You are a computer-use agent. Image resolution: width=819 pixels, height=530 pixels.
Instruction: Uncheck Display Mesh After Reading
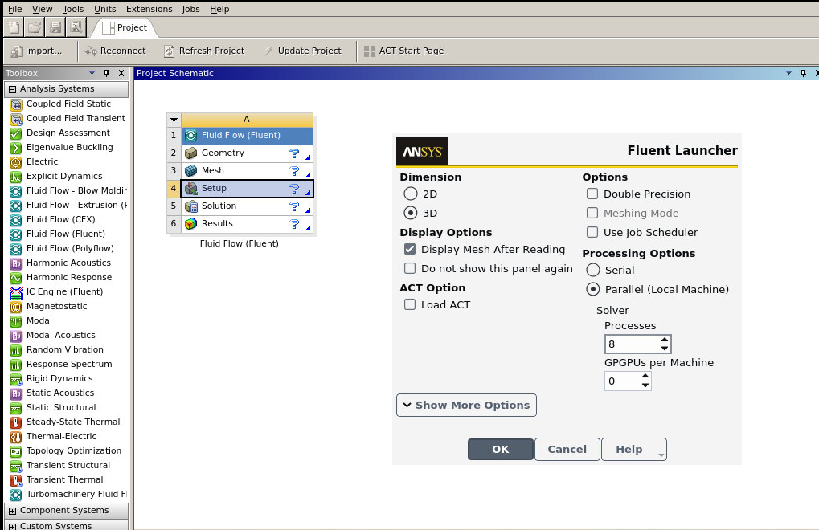(410, 250)
